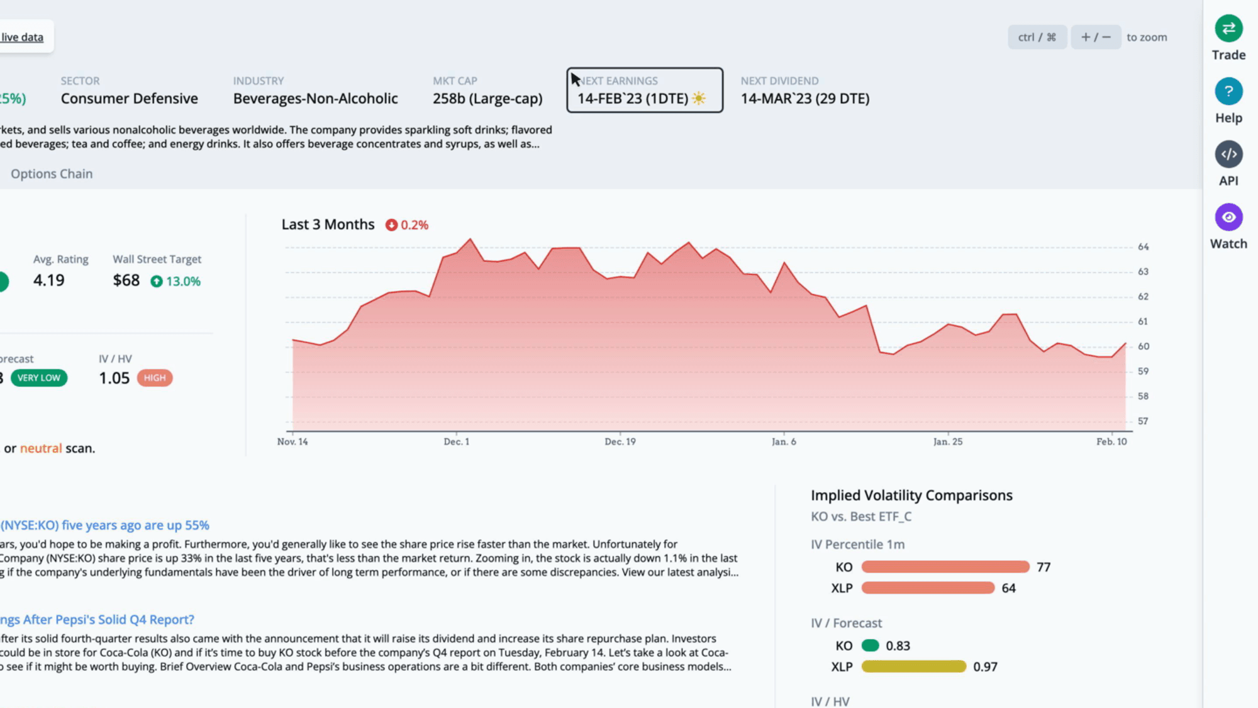
Task: Click the XLP IV/Forecast bar showing 0.97
Action: 914,666
